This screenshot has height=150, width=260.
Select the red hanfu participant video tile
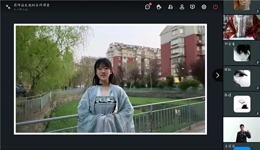coord(241,27)
